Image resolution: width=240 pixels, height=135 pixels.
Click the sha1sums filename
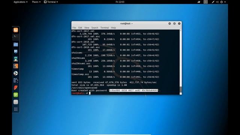coord(77,52)
